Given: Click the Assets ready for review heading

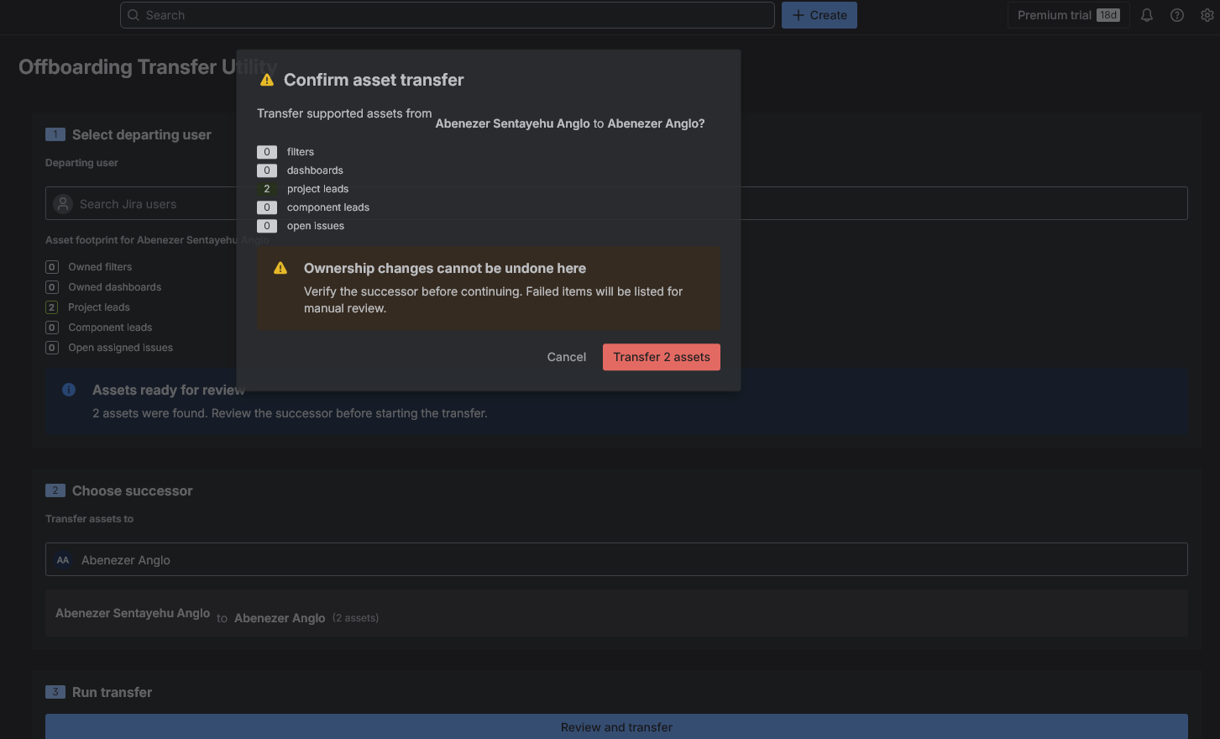Looking at the screenshot, I should click(x=169, y=390).
